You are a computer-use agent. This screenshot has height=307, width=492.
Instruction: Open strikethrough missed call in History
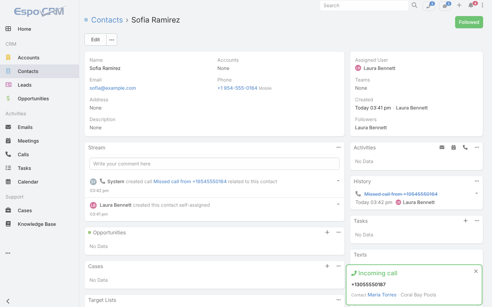coord(401,194)
